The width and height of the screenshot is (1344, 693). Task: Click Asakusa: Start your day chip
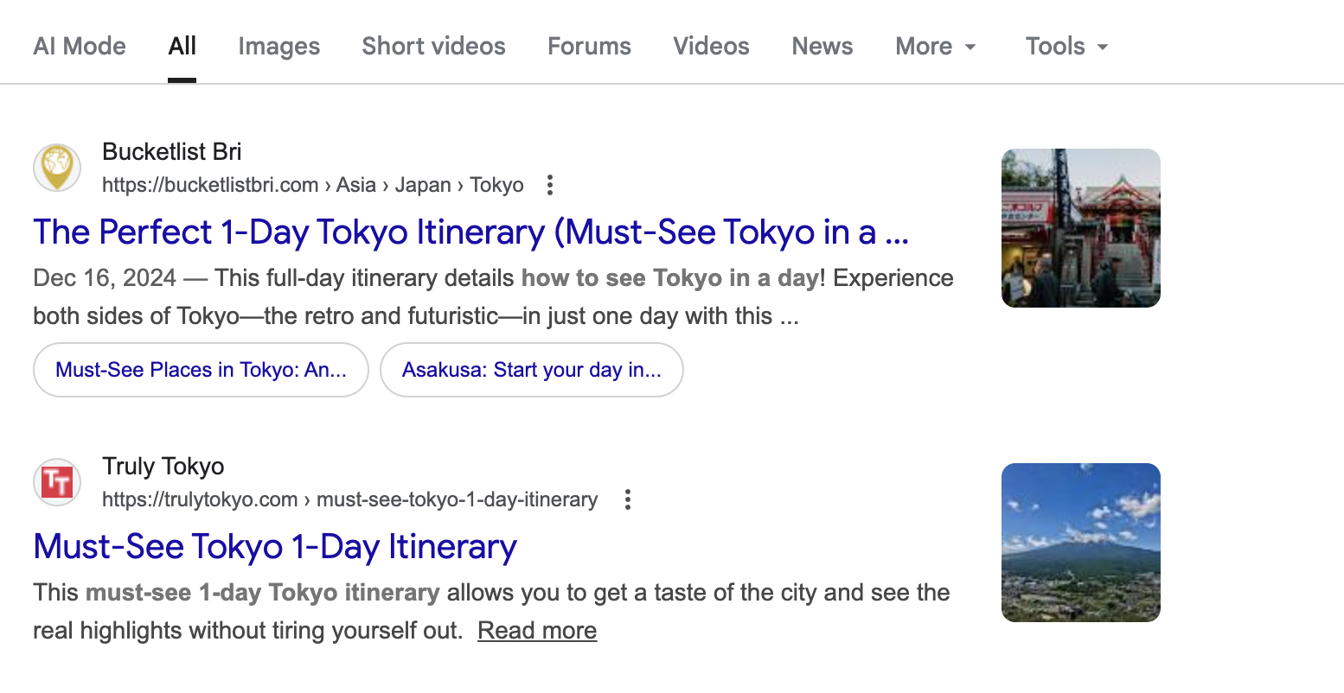(x=531, y=370)
